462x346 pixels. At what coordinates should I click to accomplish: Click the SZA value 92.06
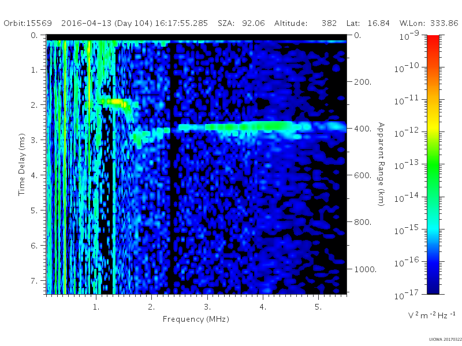[254, 23]
